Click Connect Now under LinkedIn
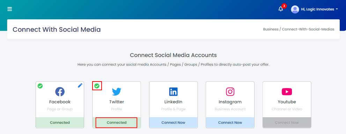346x134 pixels. pos(174,122)
